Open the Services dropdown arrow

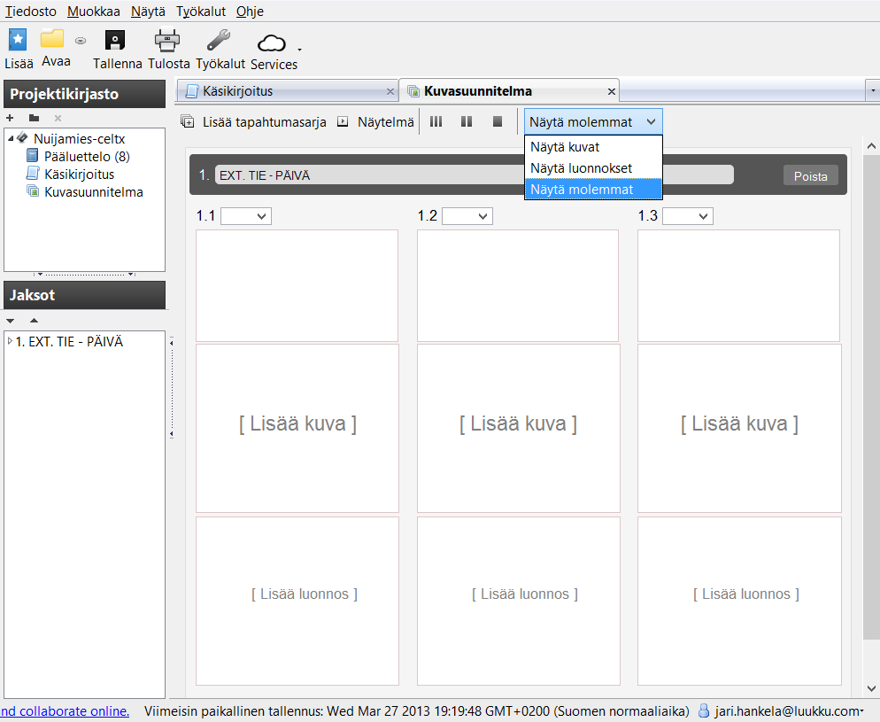click(300, 50)
